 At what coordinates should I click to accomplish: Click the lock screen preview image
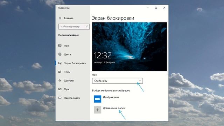click(129, 47)
